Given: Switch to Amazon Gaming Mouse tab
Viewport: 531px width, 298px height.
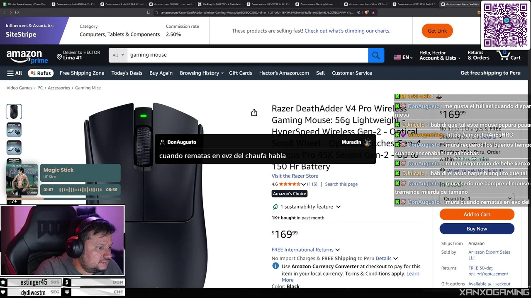Looking at the screenshot, I should coord(317,4).
